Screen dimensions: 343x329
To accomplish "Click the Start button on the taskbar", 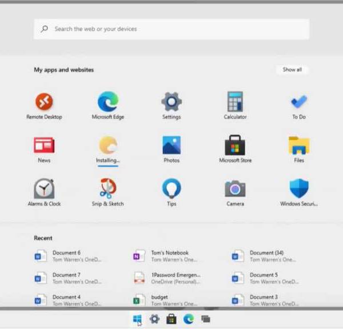I will [x=137, y=319].
